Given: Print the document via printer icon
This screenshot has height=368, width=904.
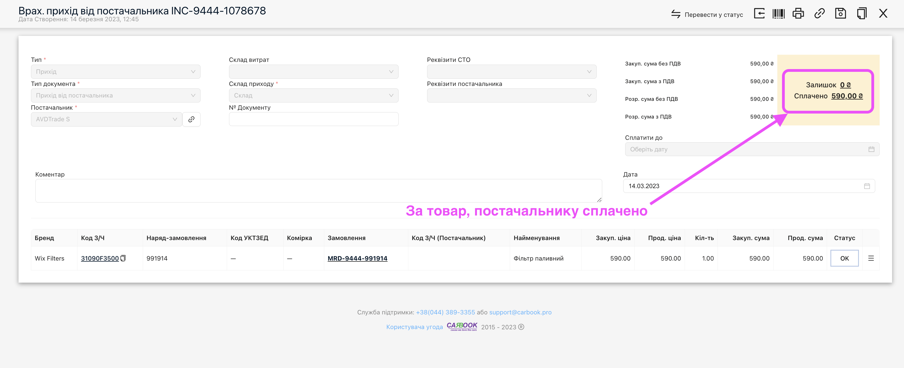Looking at the screenshot, I should pyautogui.click(x=798, y=14).
